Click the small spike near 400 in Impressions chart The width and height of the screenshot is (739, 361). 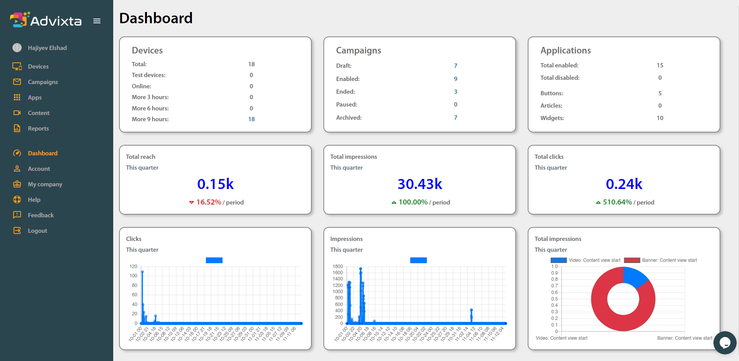click(471, 310)
